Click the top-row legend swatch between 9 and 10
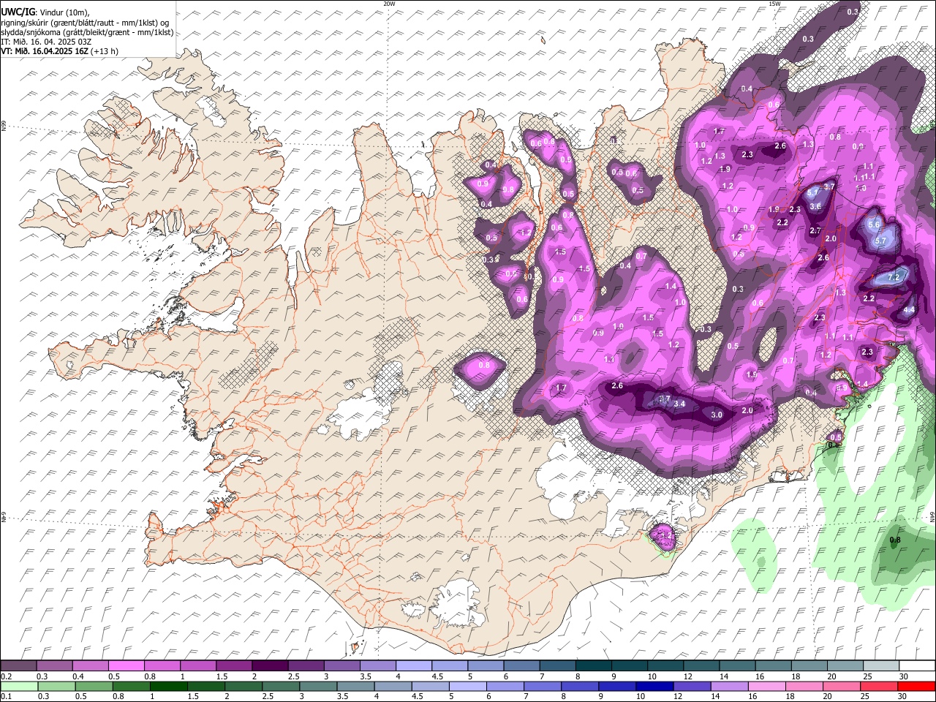The height and width of the screenshot is (702, 936). 630,666
